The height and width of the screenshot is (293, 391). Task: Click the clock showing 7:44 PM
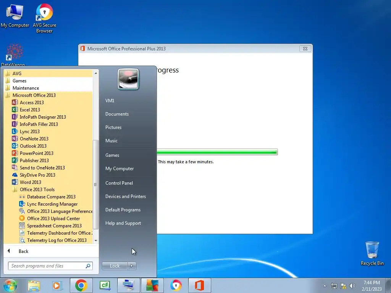pyautogui.click(x=372, y=283)
